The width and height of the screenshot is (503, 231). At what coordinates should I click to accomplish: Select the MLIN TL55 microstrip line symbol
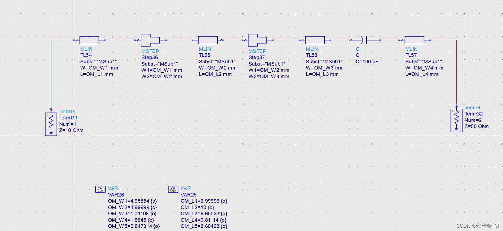pyautogui.click(x=208, y=40)
